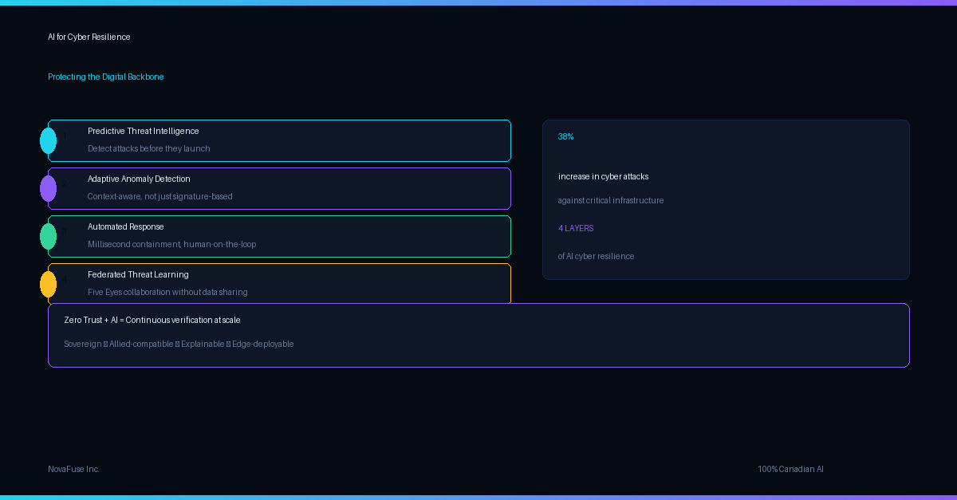Click 'Five Eyes collaboration without data sharing'
The width and height of the screenshot is (957, 500).
pos(167,292)
